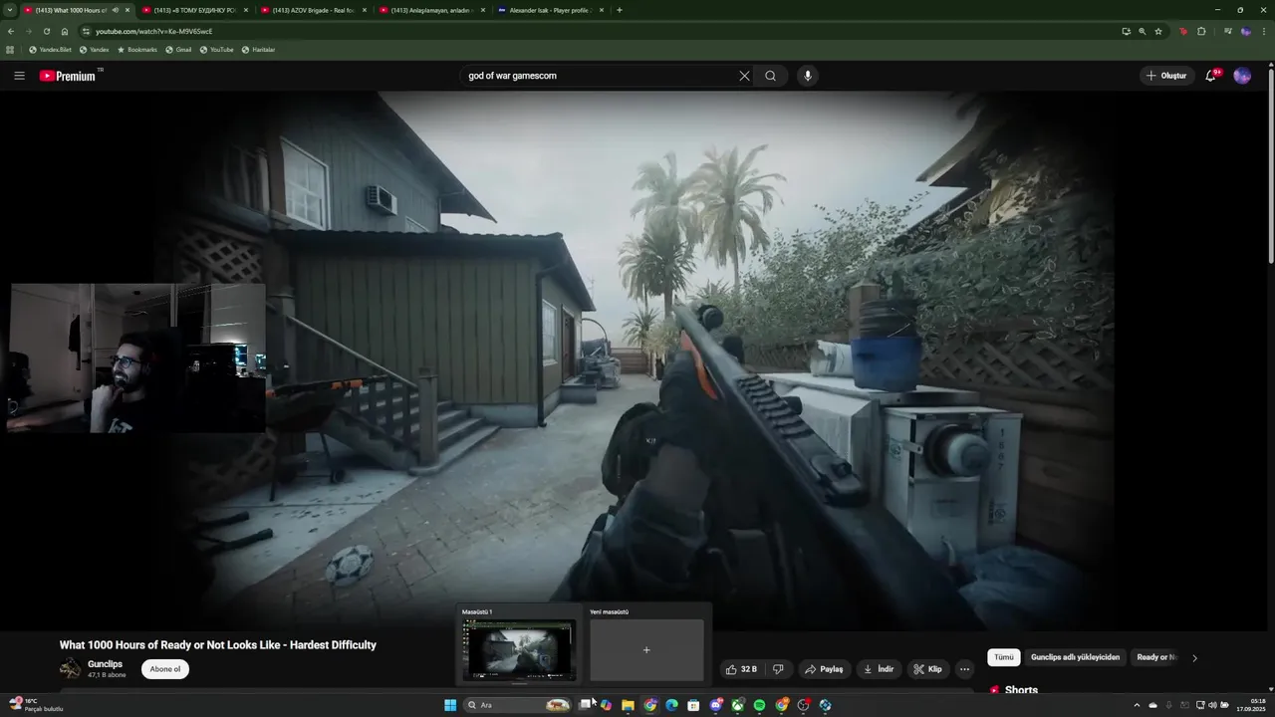
Task: Open the Gmail bookmark
Action: pyautogui.click(x=178, y=49)
